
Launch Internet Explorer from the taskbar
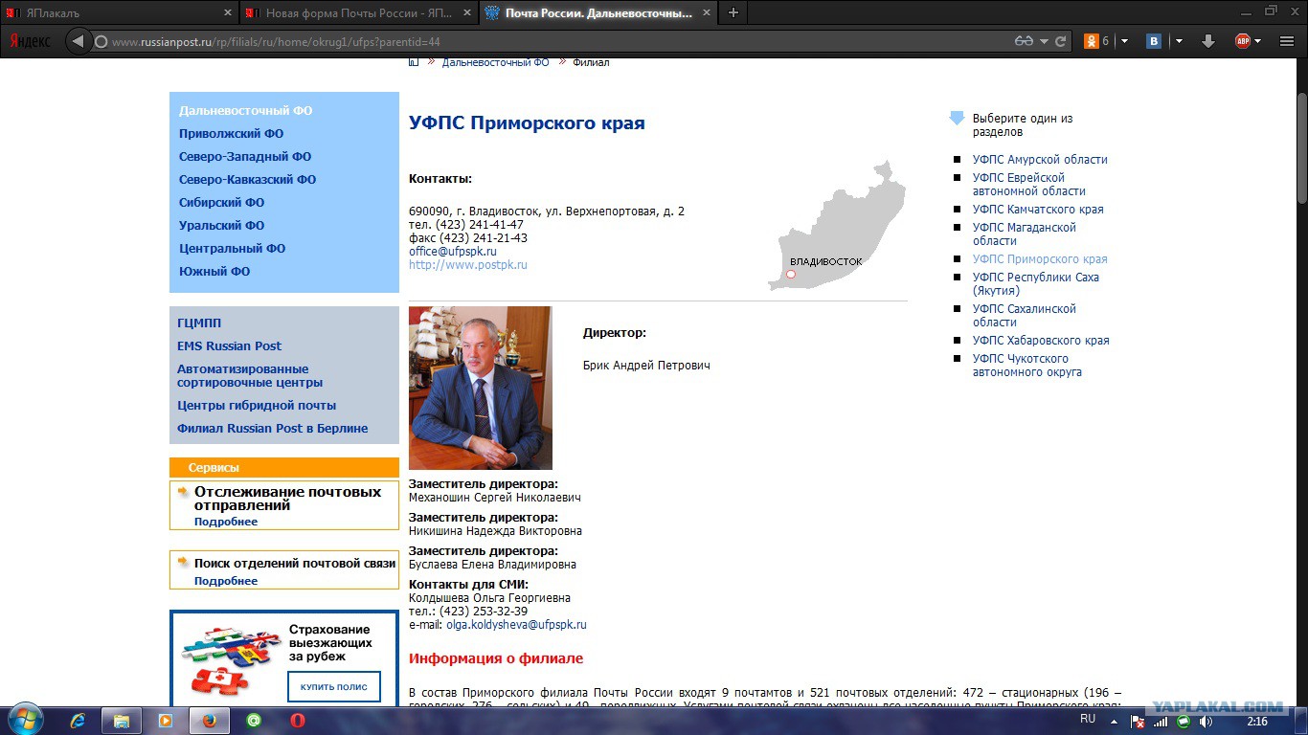[78, 721]
